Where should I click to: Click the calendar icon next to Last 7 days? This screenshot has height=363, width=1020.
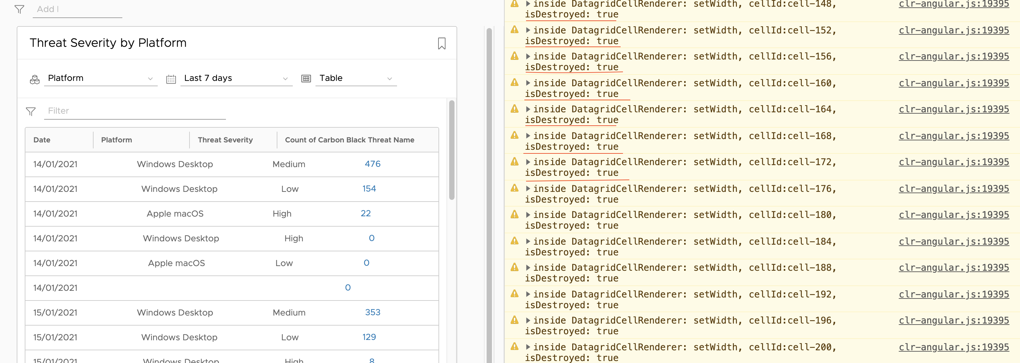[171, 79]
